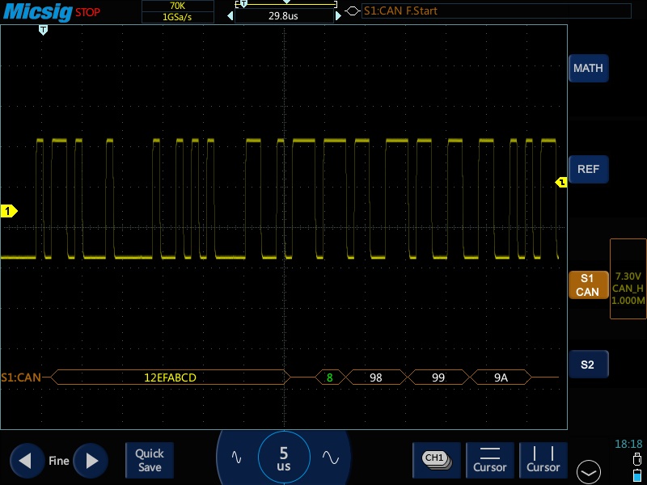
Task: Click the trigger level marker on right edge
Action: click(x=561, y=183)
